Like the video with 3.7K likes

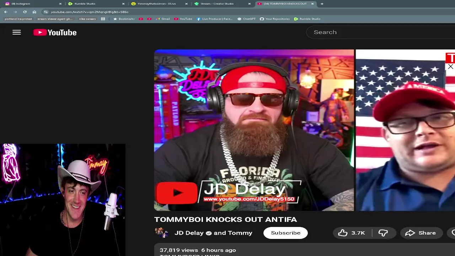352,233
